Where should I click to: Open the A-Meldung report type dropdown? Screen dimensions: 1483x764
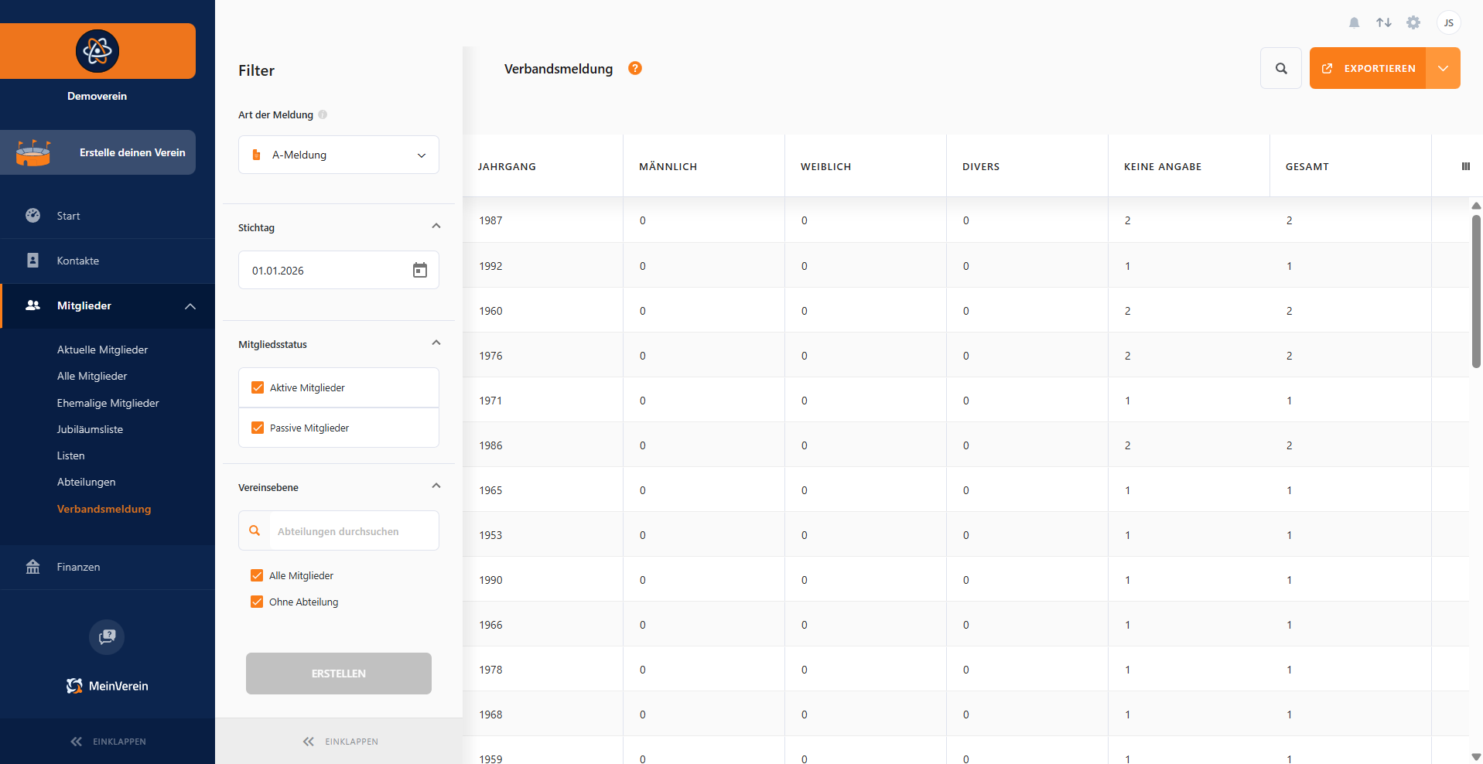339,155
